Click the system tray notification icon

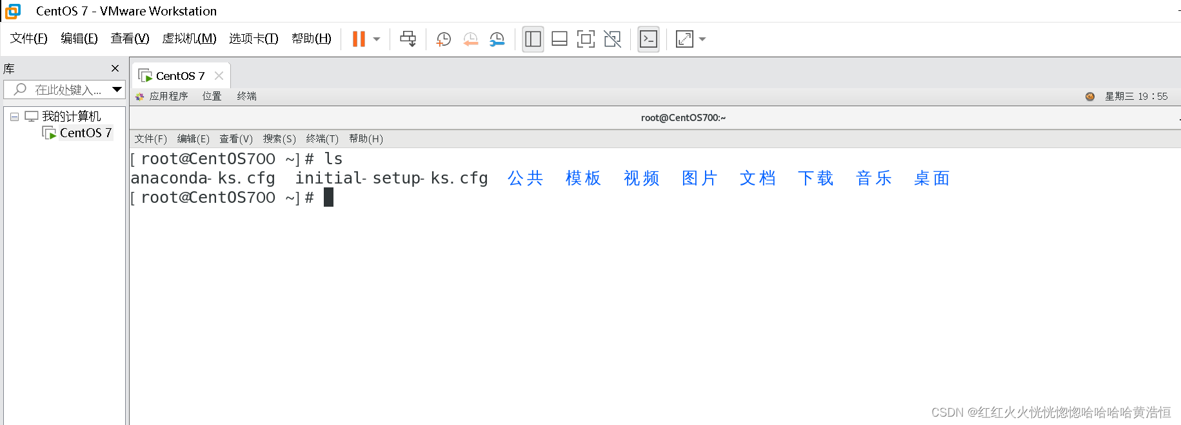tap(1090, 97)
